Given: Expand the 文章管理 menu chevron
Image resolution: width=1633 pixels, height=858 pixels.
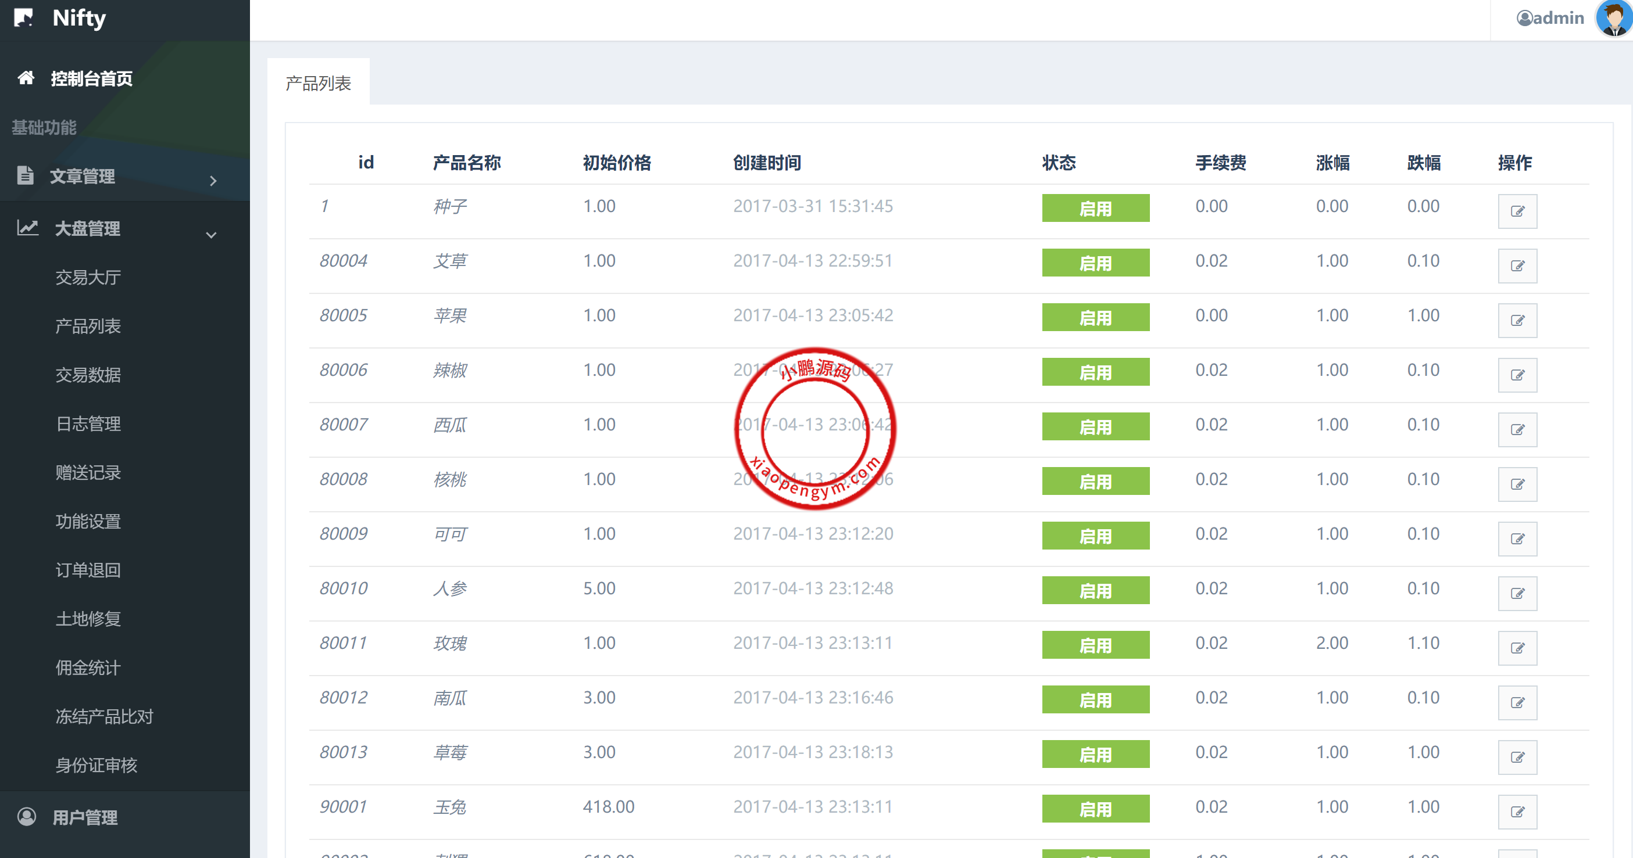Looking at the screenshot, I should click(x=213, y=181).
